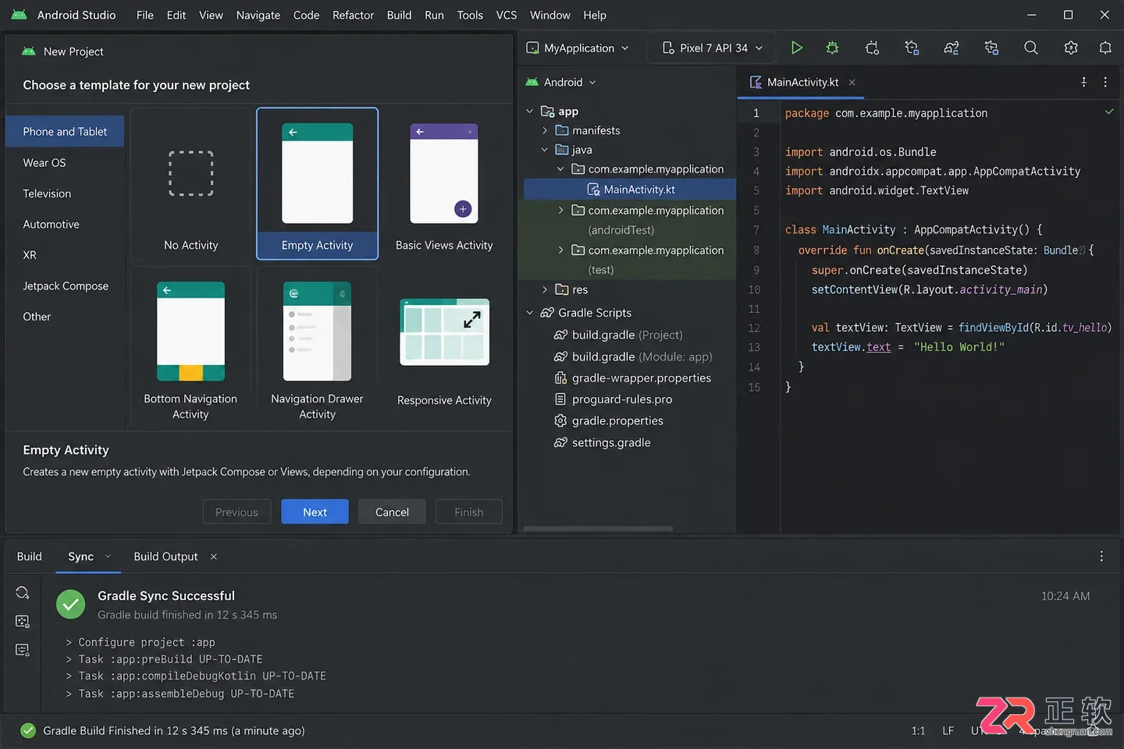Expand the manifests folder
Viewport: 1124px width, 749px height.
[545, 130]
